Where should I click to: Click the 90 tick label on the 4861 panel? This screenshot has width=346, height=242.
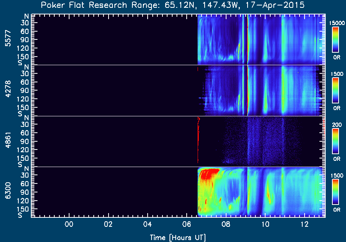[25, 141]
